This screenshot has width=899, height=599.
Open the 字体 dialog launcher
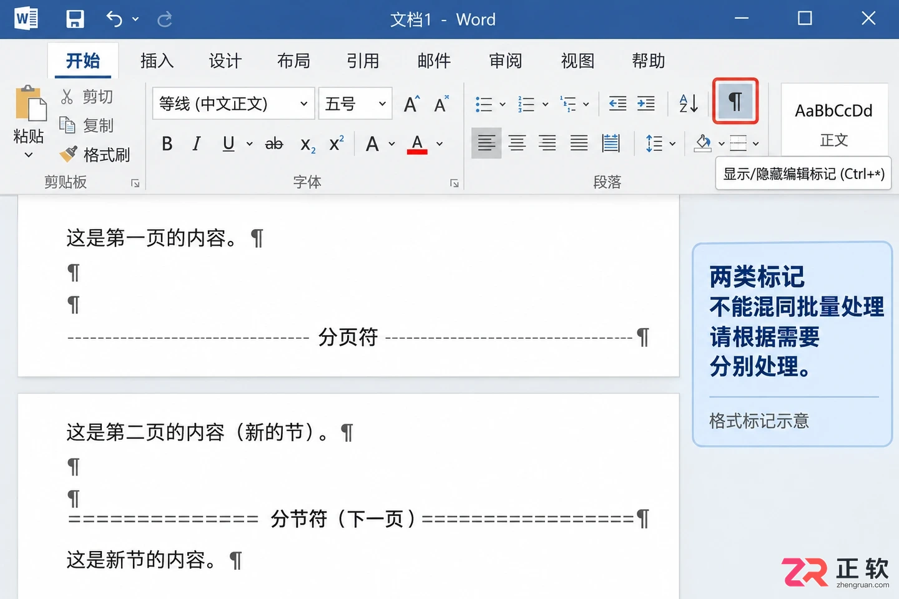point(454,183)
